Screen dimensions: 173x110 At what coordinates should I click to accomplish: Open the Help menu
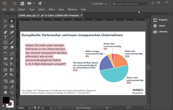point(83,9)
